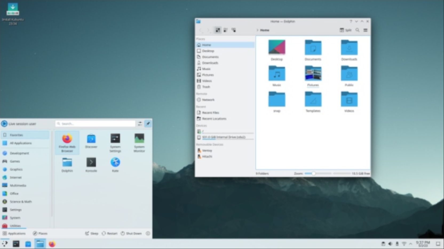Open System Settings pinned on taskbar
The image size is (444, 249).
16,244
